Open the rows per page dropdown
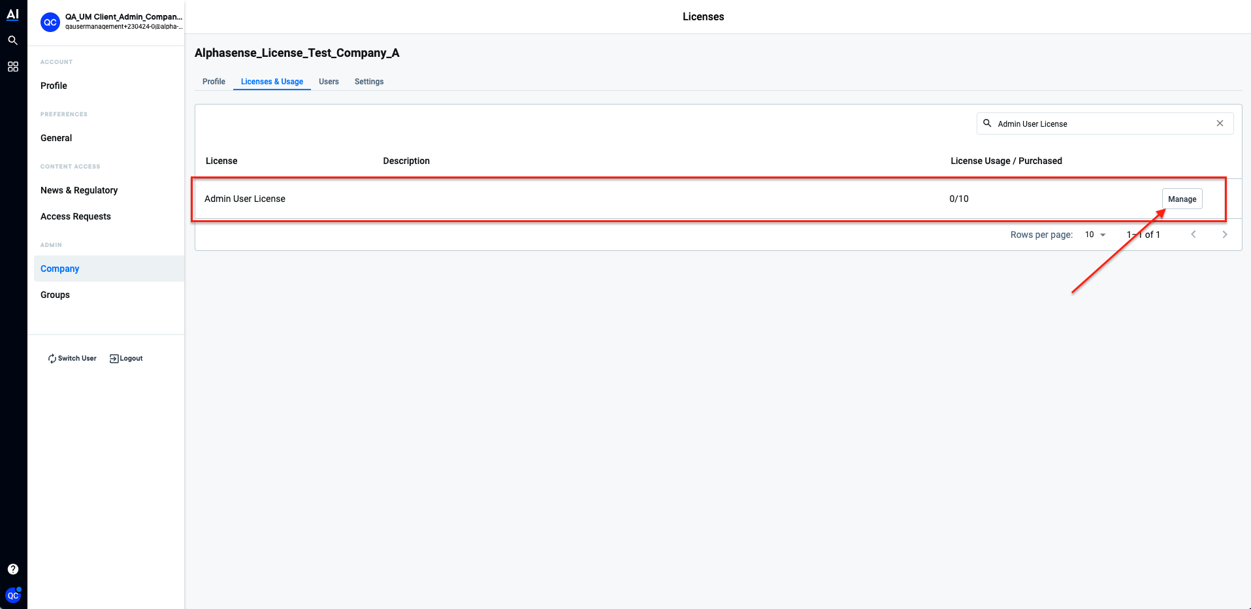 [x=1096, y=235]
